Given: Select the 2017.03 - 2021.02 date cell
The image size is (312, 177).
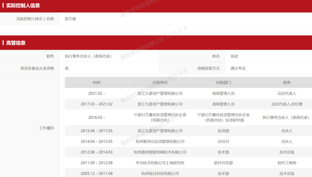Looking at the screenshot, I should coord(97,104).
